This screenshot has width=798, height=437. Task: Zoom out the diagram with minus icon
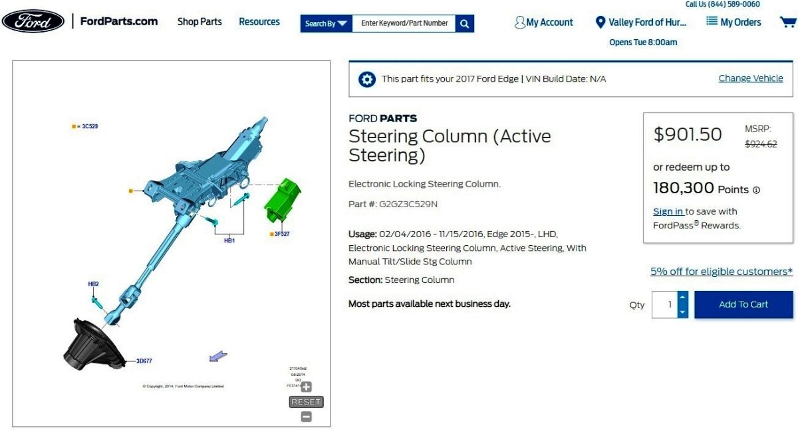[x=306, y=416]
